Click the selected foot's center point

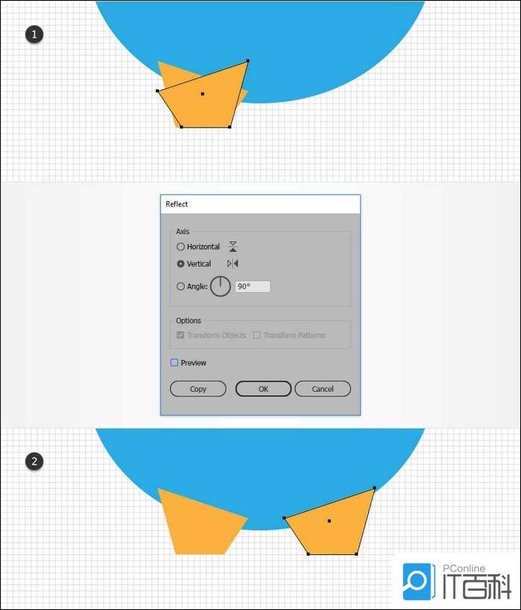coord(203,94)
